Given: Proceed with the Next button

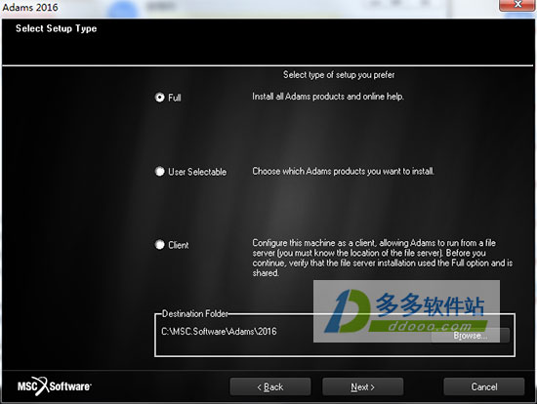Looking at the screenshot, I should [362, 386].
